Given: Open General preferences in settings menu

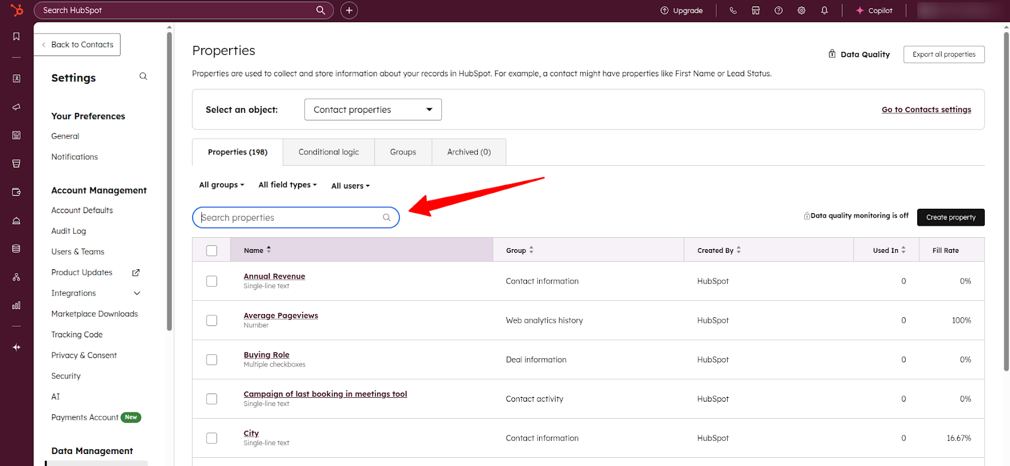Looking at the screenshot, I should point(65,136).
